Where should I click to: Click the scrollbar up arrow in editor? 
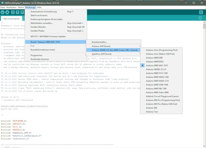204,22
